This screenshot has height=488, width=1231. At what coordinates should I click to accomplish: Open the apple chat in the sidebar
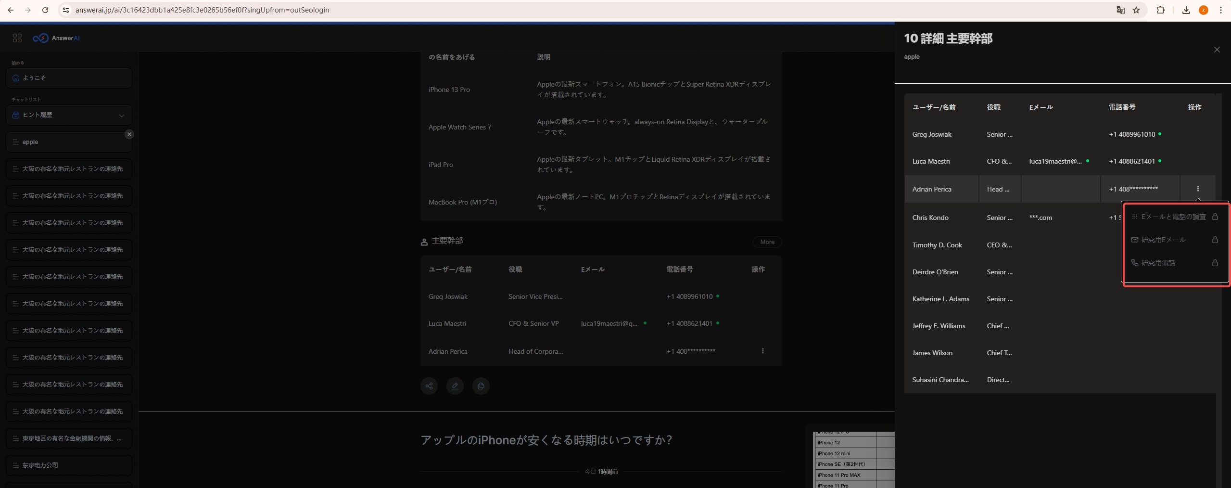point(69,142)
